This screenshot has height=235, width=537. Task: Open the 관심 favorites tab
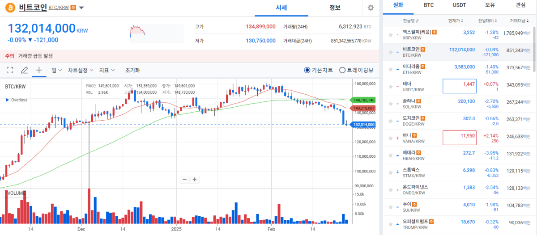coord(520,5)
